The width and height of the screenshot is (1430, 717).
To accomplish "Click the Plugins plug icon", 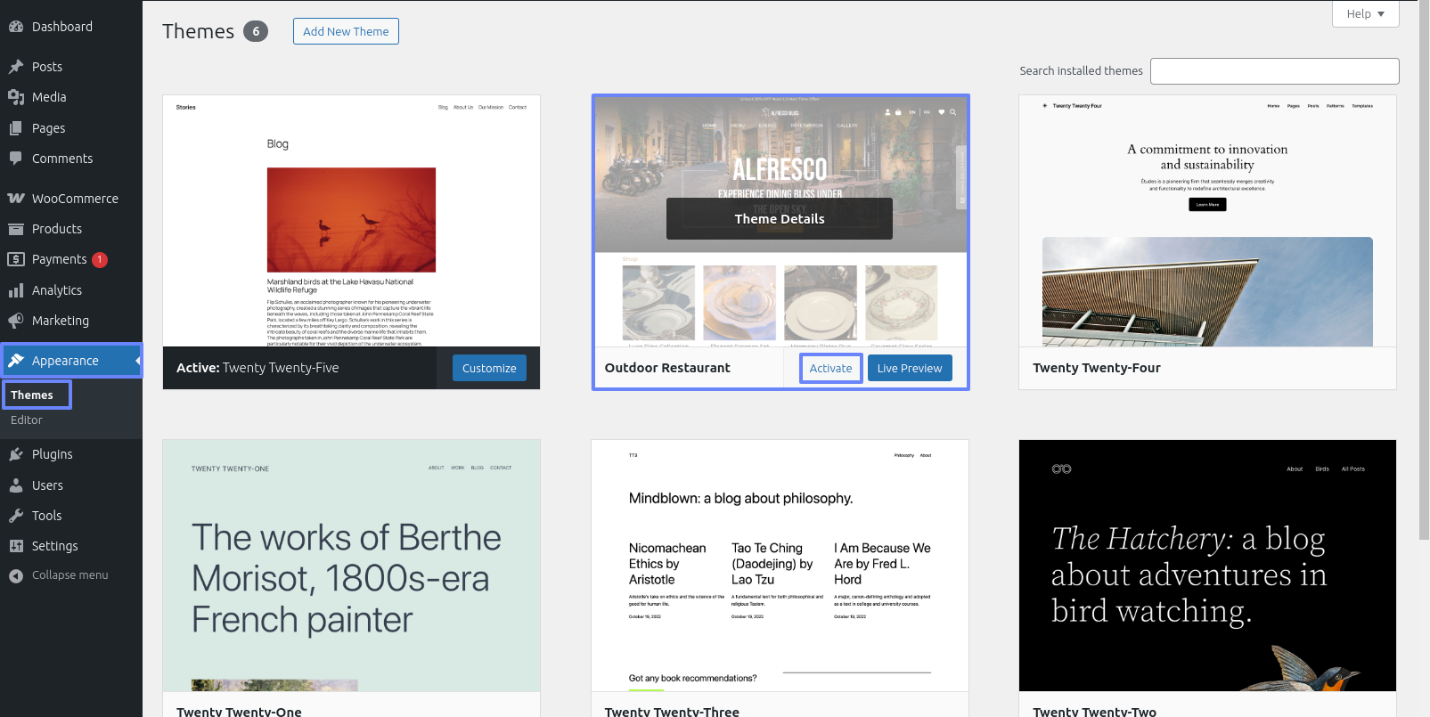I will pyautogui.click(x=16, y=454).
